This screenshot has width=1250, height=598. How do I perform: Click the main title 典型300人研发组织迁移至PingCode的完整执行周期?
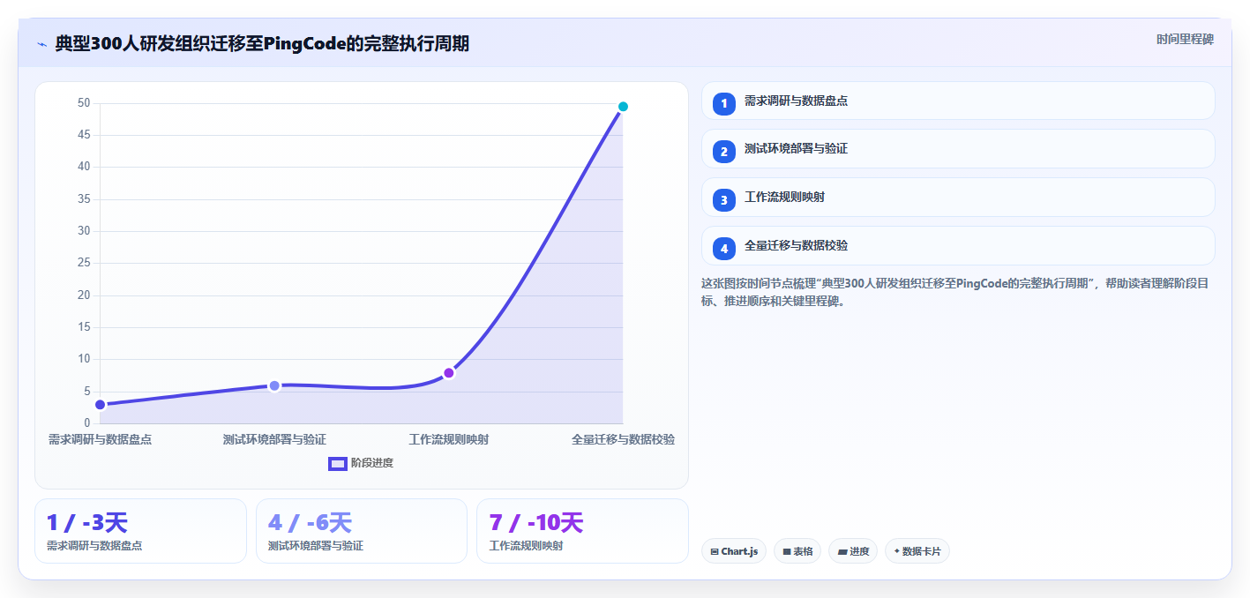(262, 43)
